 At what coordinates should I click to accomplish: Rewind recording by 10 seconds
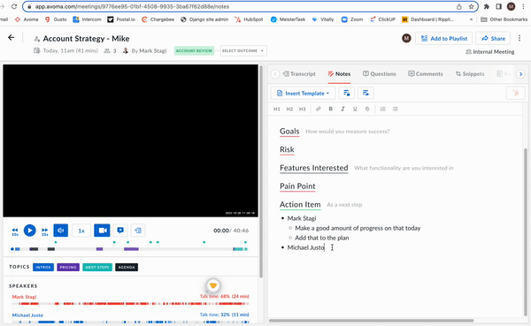pyautogui.click(x=15, y=231)
